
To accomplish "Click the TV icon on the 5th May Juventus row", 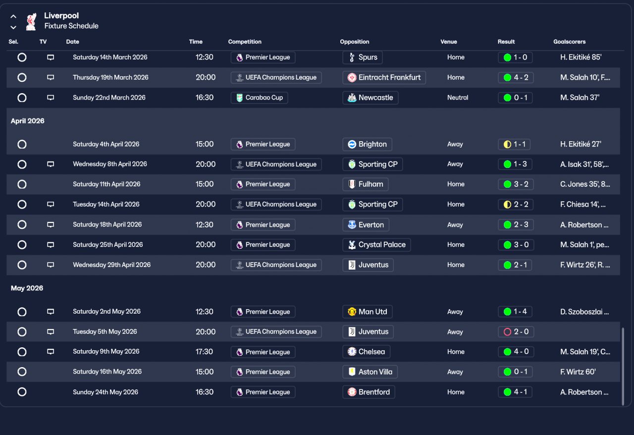I will pyautogui.click(x=51, y=331).
